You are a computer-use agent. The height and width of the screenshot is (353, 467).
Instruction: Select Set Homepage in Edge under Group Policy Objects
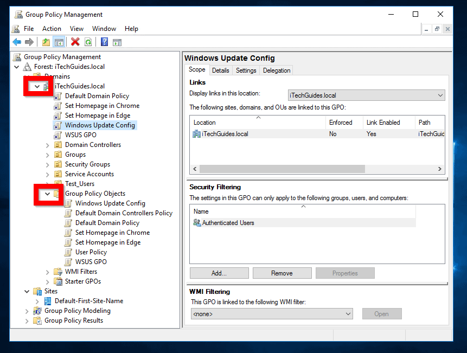tap(108, 242)
